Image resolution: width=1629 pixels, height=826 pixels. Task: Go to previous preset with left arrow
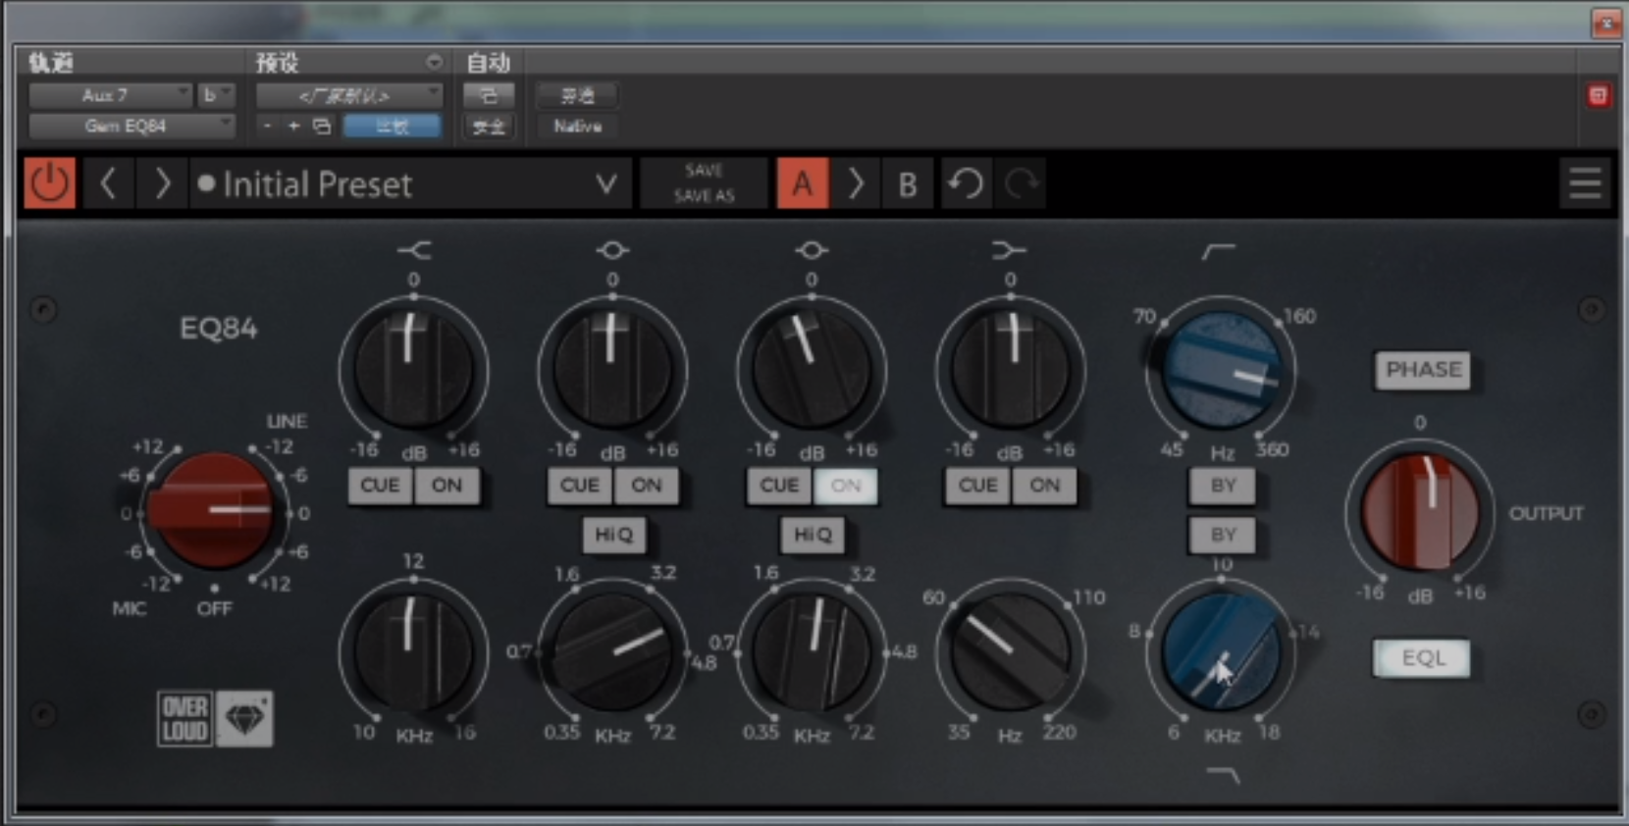click(x=109, y=183)
